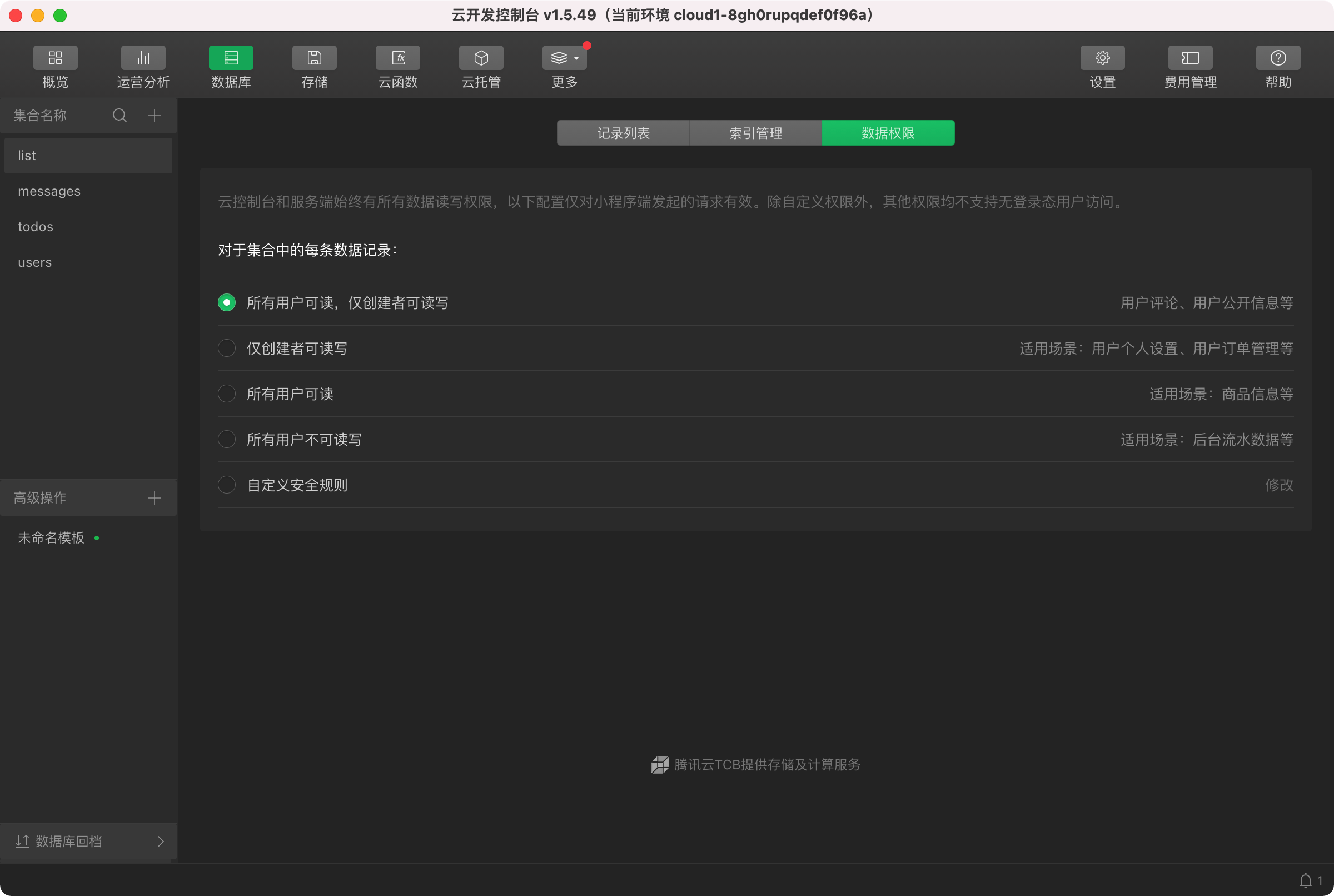The height and width of the screenshot is (896, 1334).
Task: Open 云函数 cloud functions icon
Action: tap(397, 58)
